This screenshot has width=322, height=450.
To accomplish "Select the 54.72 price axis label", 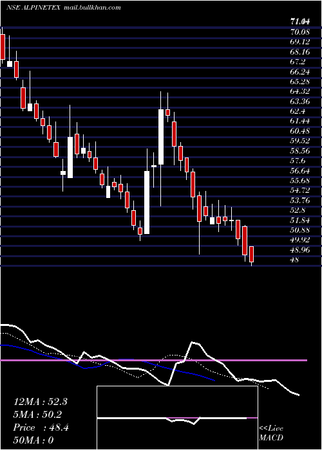I will coord(300,190).
